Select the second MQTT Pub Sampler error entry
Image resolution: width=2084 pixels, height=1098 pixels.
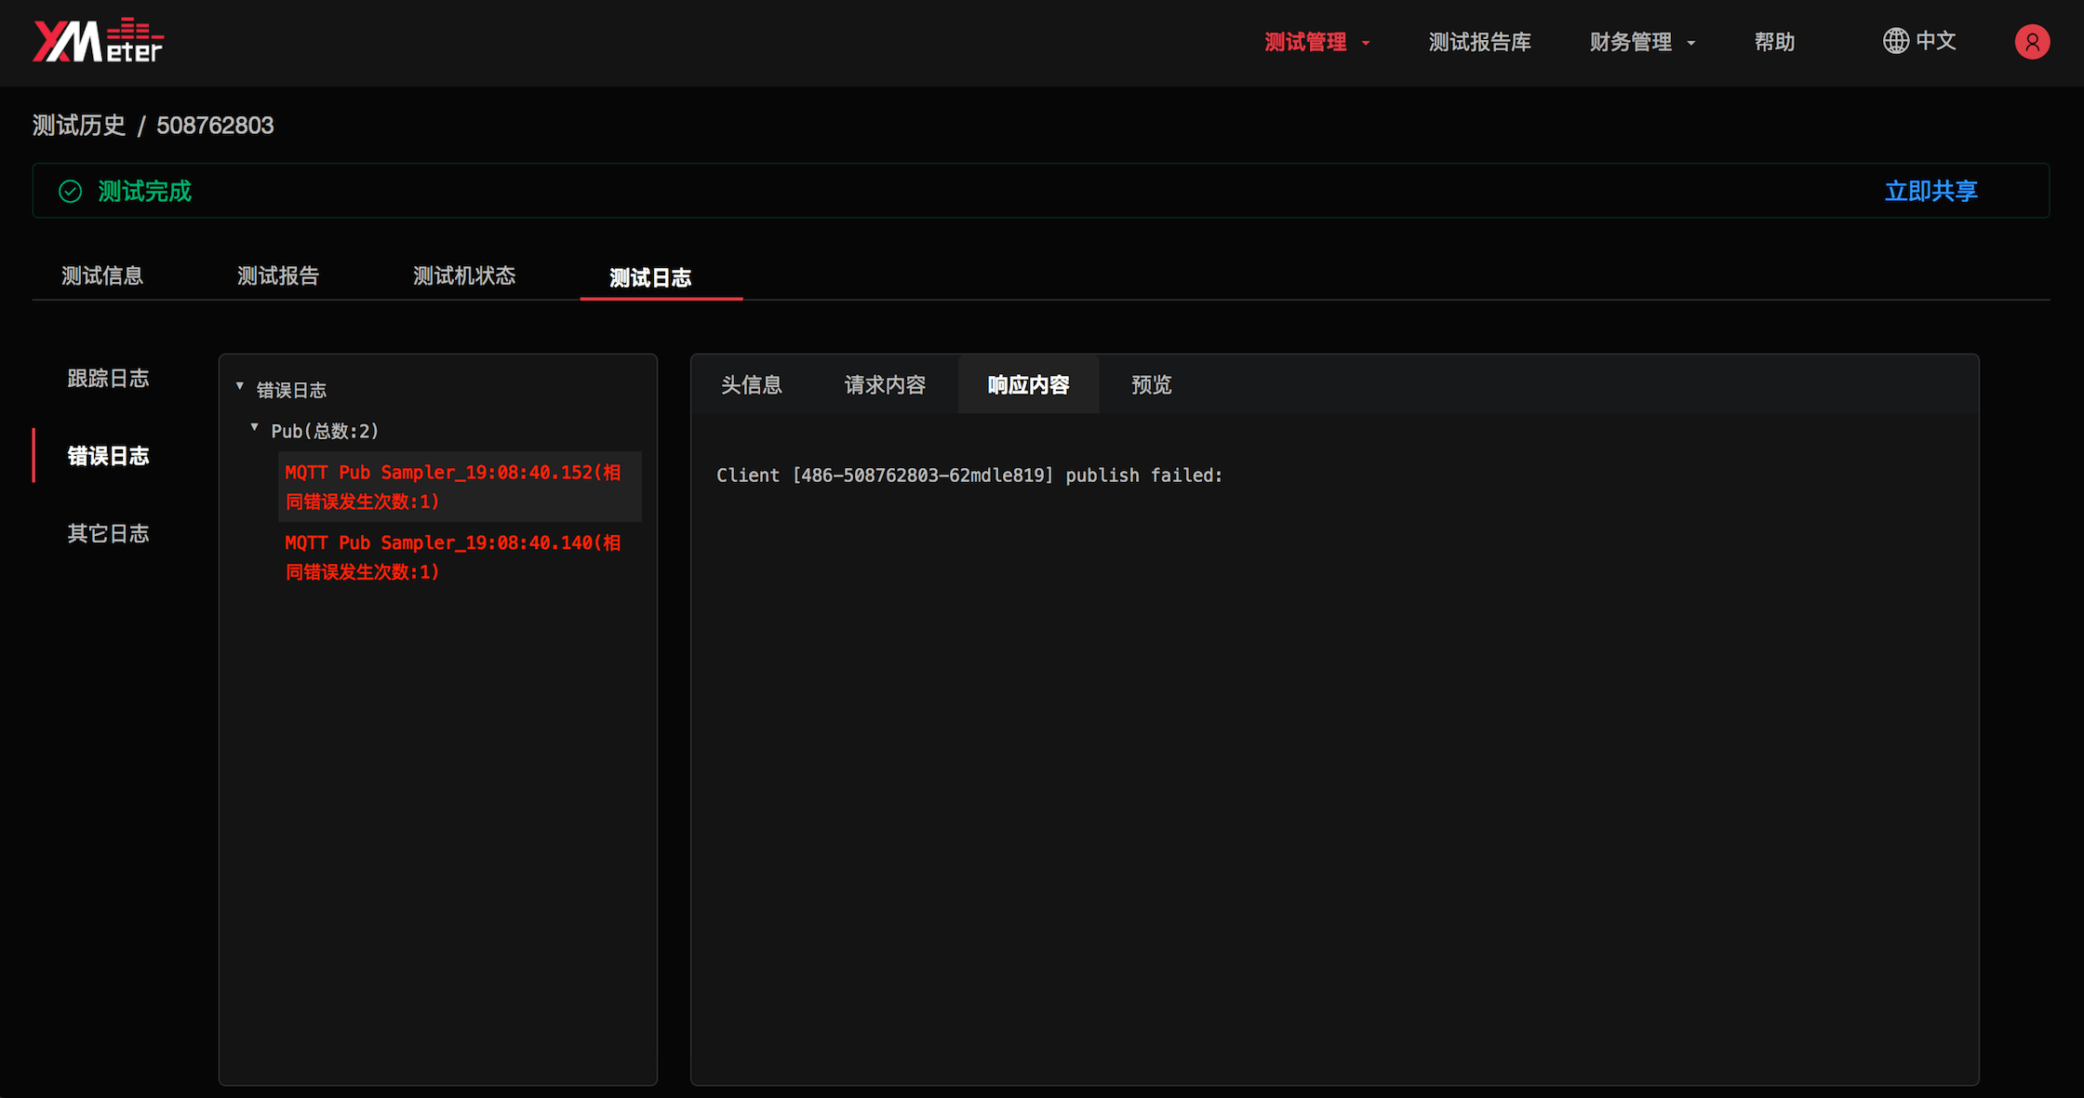coord(453,556)
